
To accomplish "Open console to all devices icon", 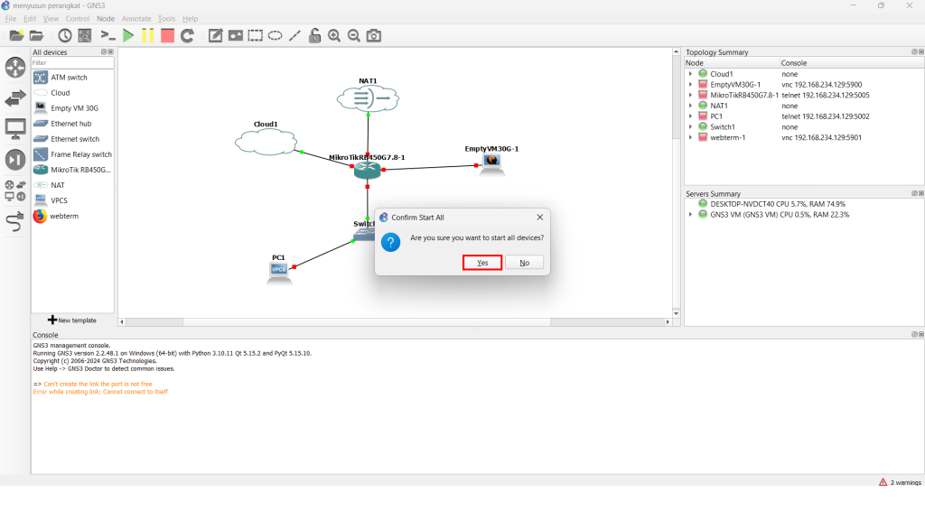I will 107,36.
